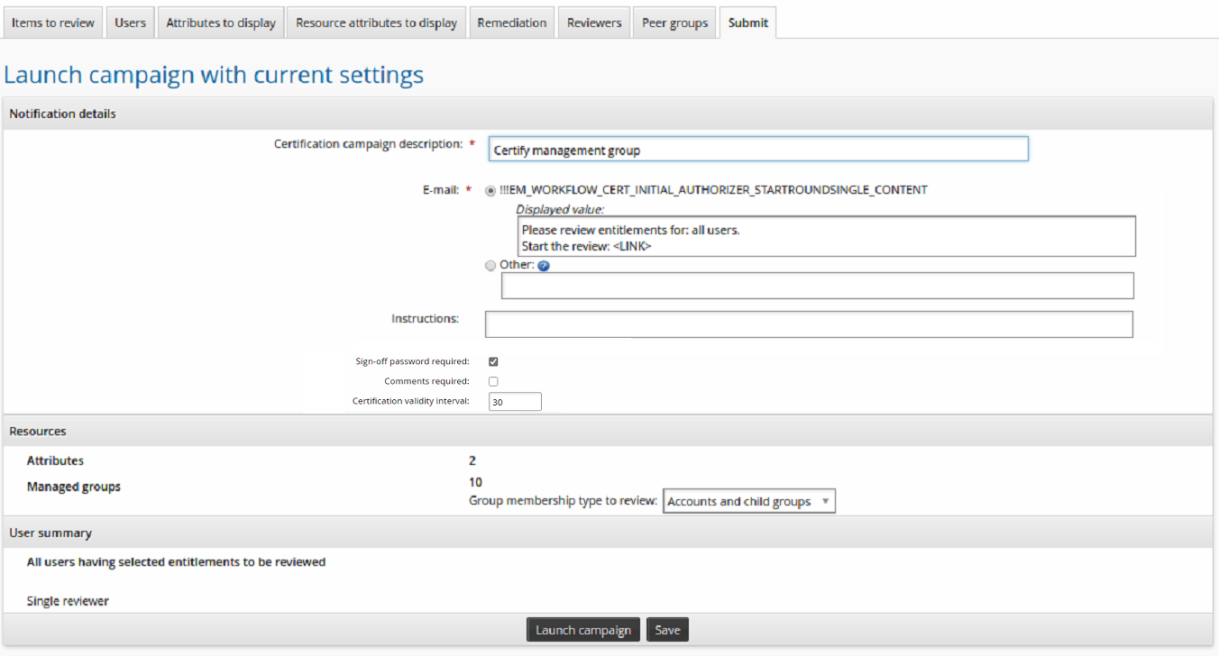This screenshot has height=656, width=1219.
Task: Focus the Instructions text field
Action: coord(808,324)
